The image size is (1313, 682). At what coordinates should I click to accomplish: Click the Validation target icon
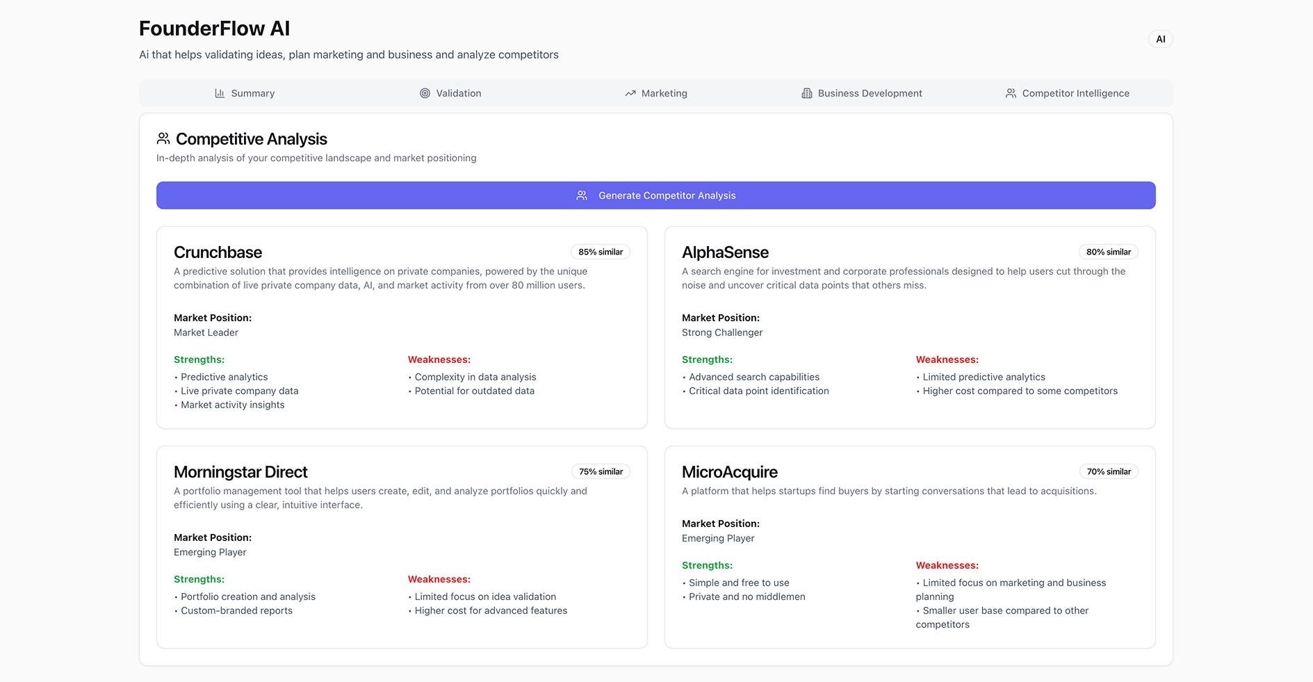[x=425, y=93]
